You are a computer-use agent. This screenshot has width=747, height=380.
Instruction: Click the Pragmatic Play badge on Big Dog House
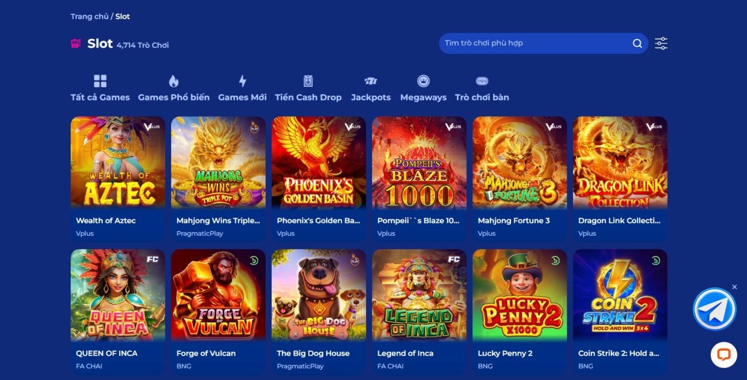click(354, 260)
